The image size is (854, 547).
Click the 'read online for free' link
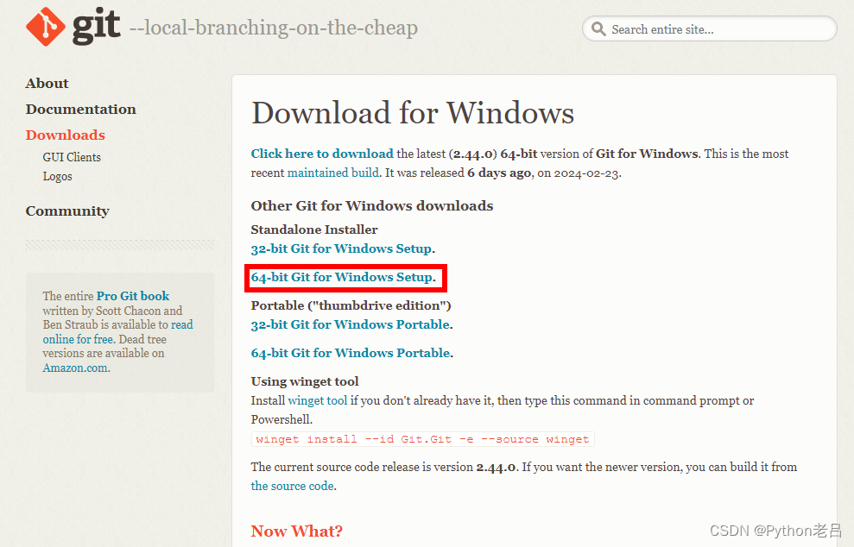[x=118, y=332]
